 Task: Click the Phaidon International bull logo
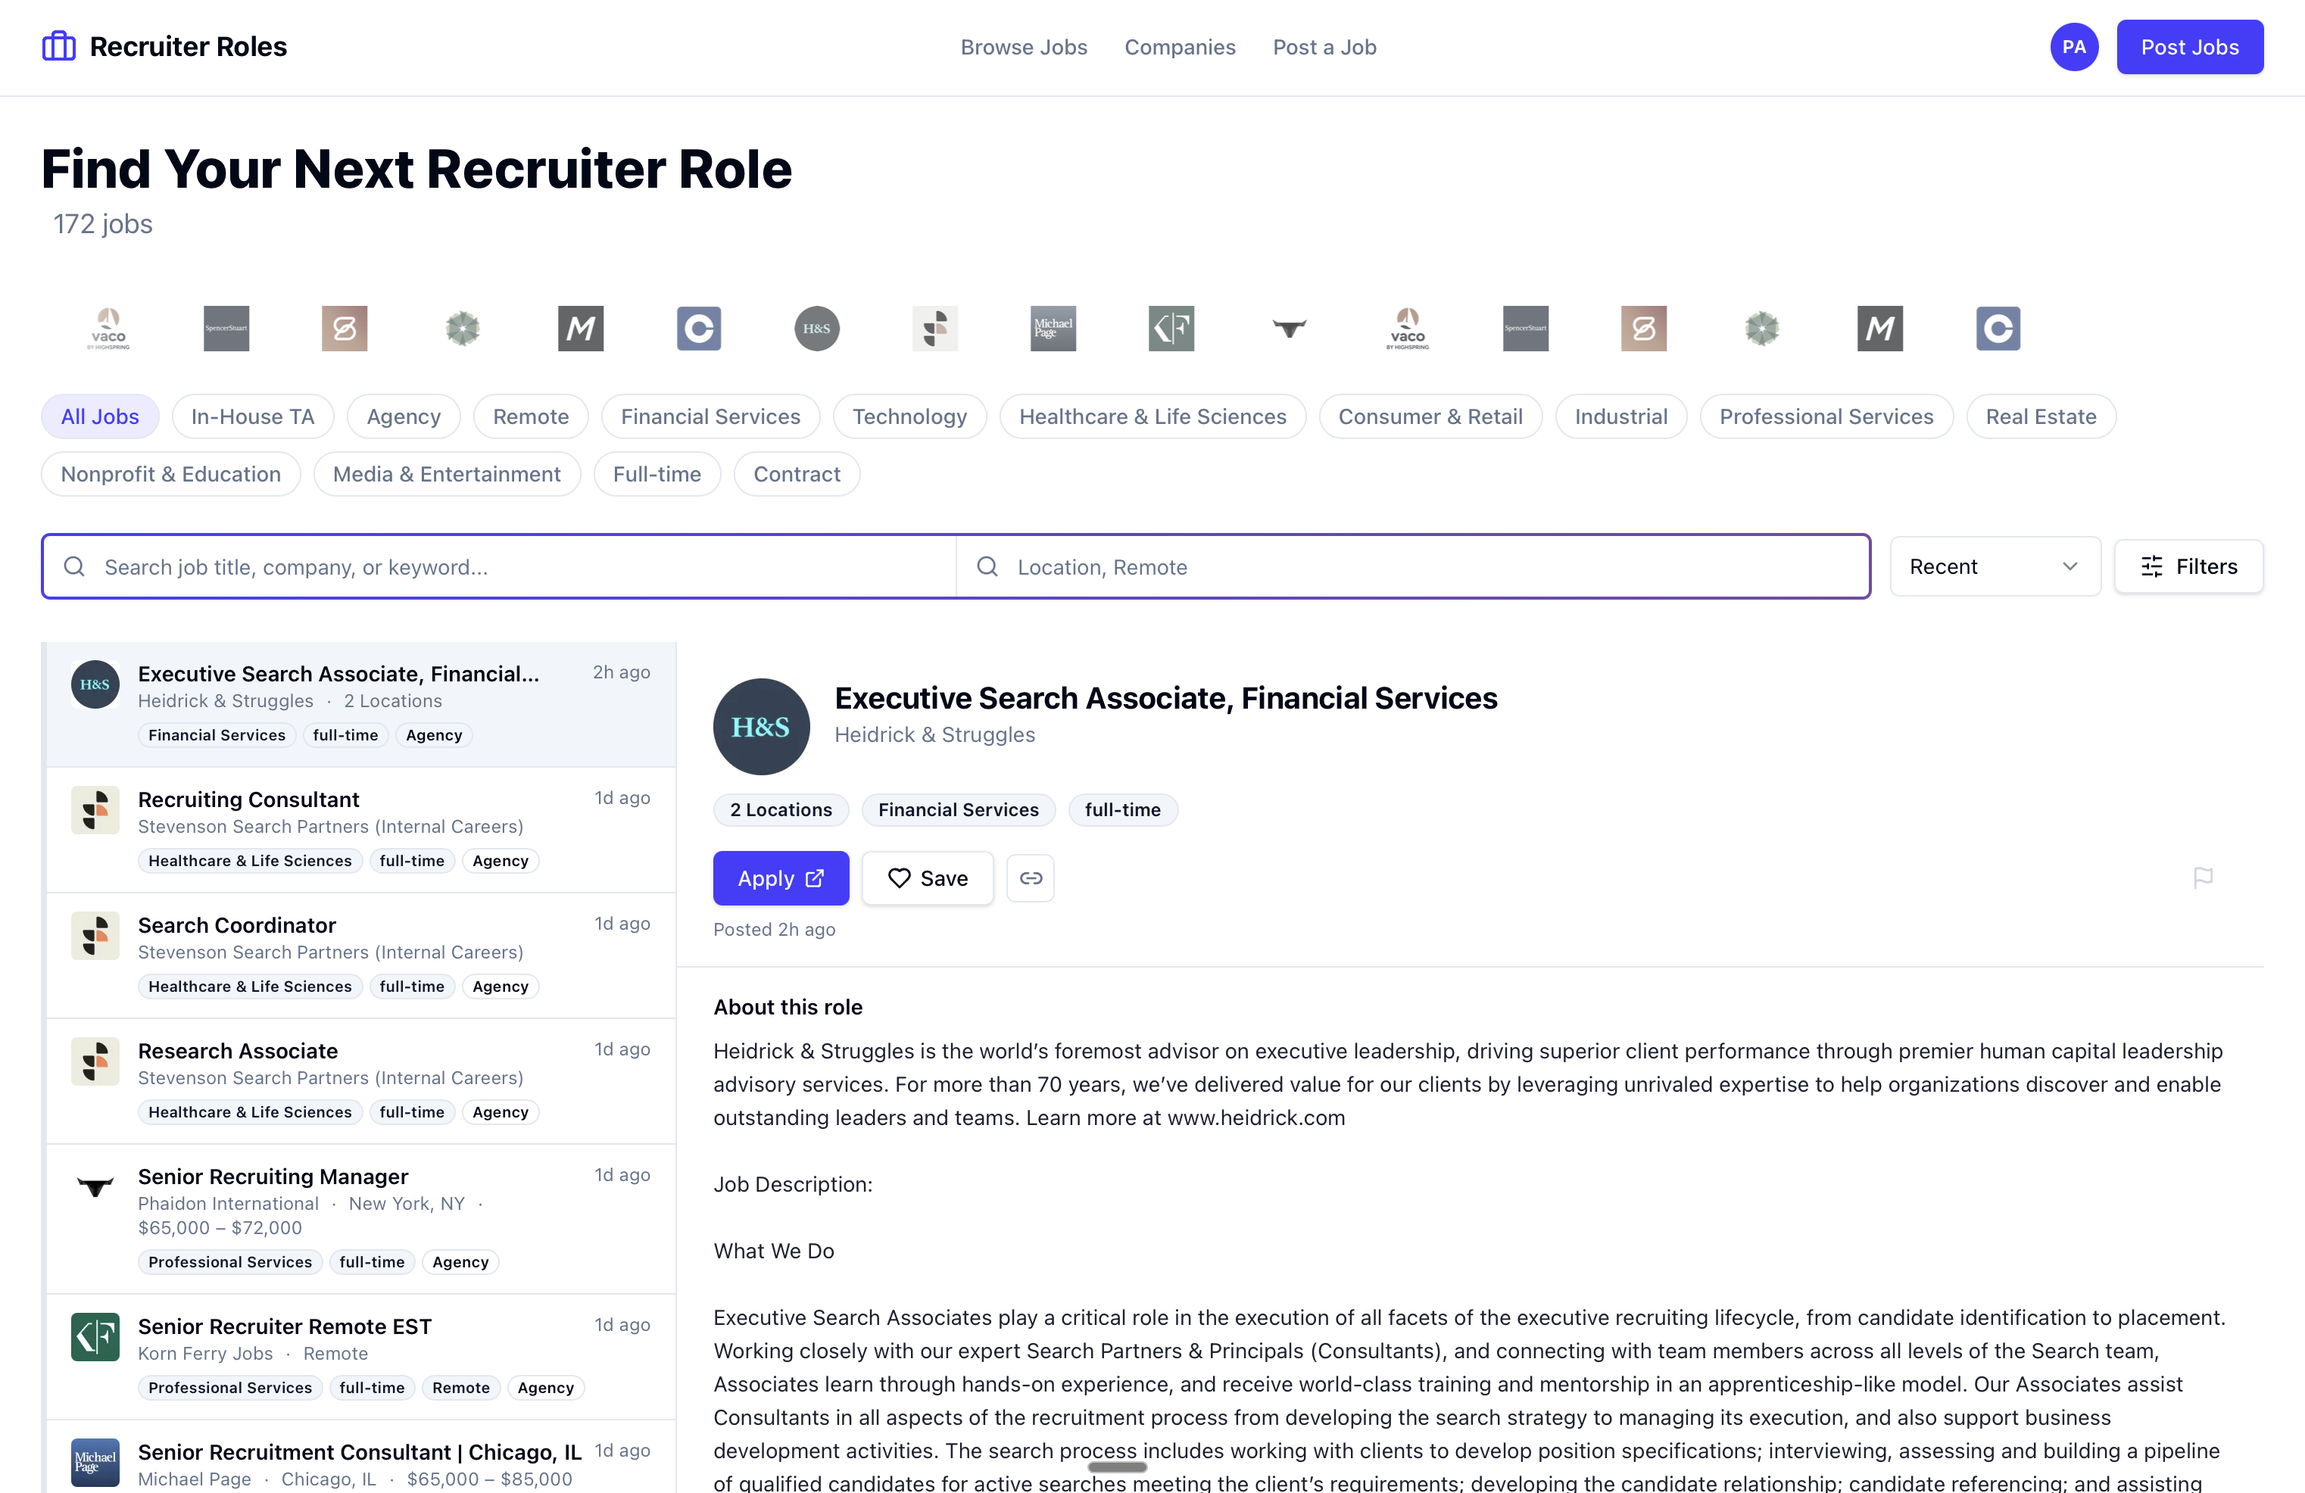[94, 1188]
